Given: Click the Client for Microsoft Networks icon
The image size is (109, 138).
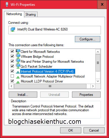Looking at the screenshot, I should click(18, 51).
